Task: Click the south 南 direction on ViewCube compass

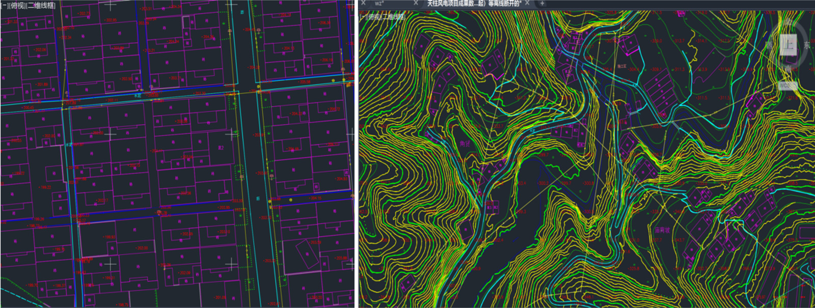Action: [788, 68]
